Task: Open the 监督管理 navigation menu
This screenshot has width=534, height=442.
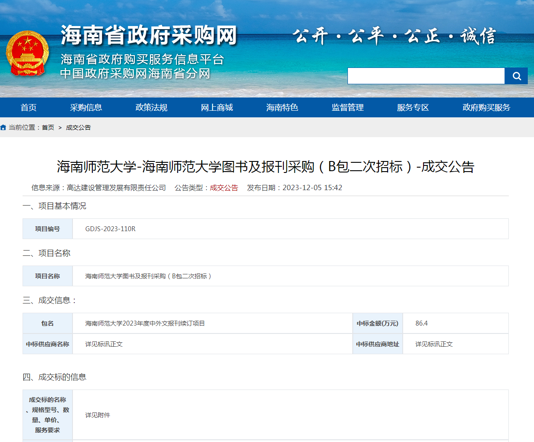Action: 348,108
